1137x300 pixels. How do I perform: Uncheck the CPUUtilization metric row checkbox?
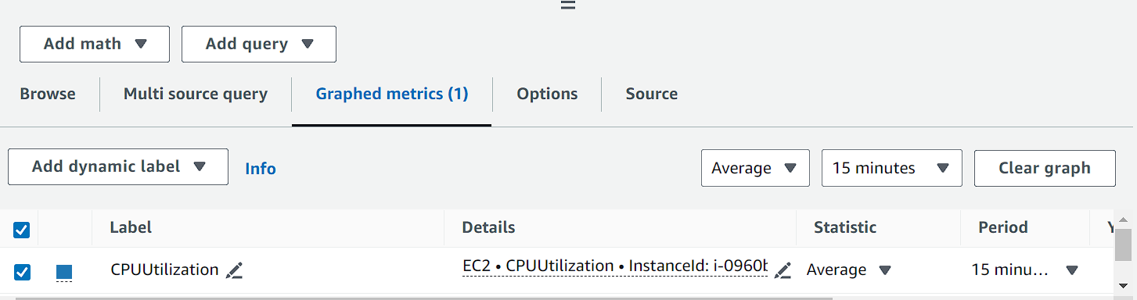(22, 272)
